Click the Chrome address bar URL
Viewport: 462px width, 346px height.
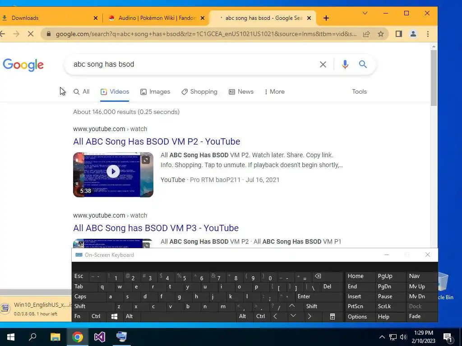coord(206,34)
